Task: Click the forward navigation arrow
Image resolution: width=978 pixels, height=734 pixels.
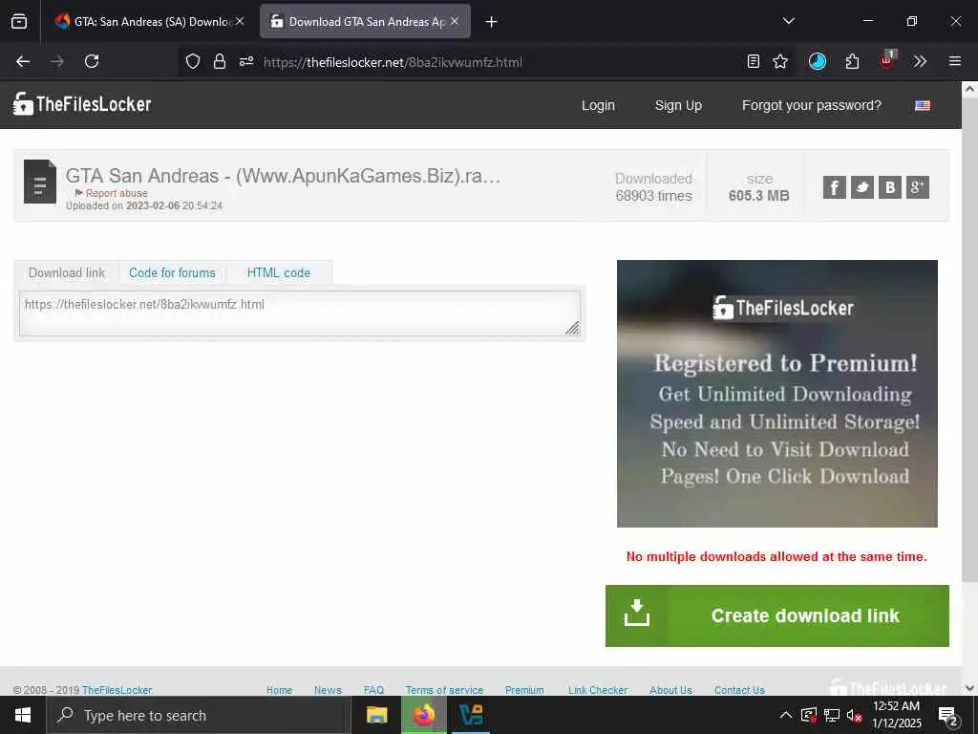Action: [57, 61]
